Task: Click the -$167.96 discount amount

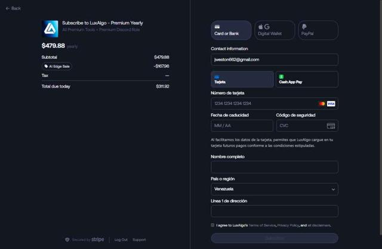Action: [161, 66]
